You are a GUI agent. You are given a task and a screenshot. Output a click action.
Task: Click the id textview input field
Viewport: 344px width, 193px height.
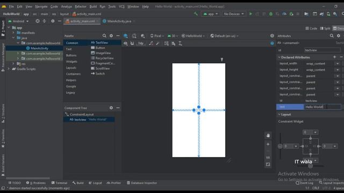click(x=322, y=50)
